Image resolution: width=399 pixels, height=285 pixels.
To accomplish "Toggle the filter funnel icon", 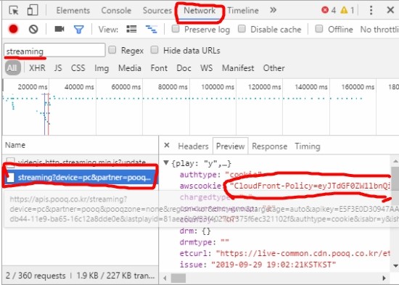I will point(78,30).
